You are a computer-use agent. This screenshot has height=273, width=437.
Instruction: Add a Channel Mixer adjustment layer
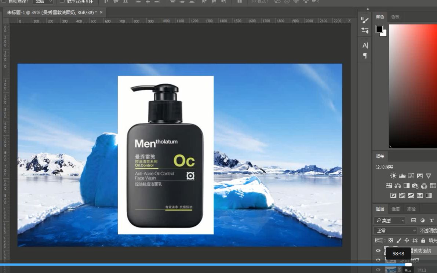point(424,186)
